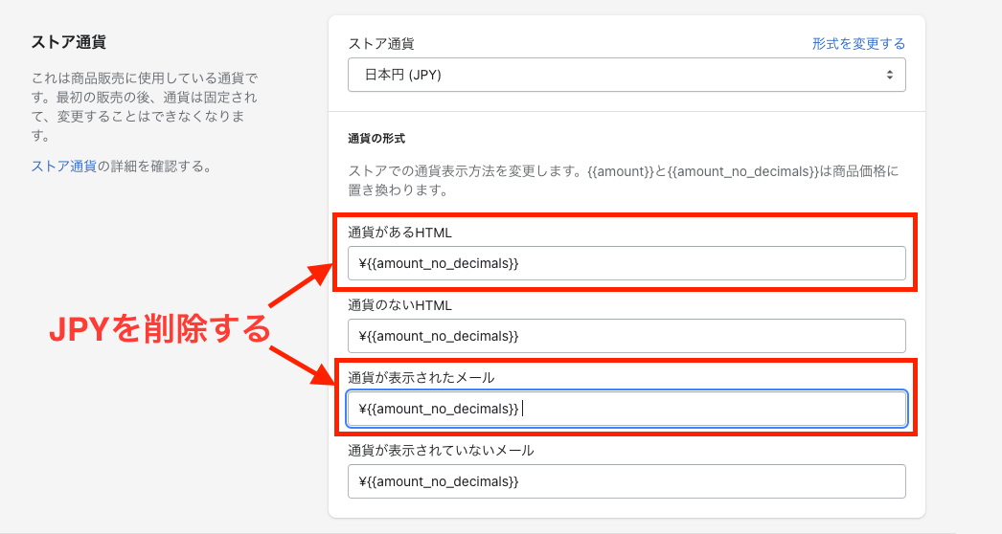
Task: Click the 通貨の形式 section heading
Action: click(376, 139)
